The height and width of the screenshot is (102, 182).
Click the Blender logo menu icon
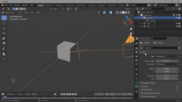point(3,5)
